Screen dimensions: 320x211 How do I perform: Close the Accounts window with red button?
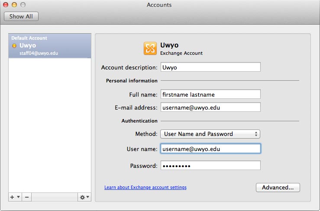6,5
